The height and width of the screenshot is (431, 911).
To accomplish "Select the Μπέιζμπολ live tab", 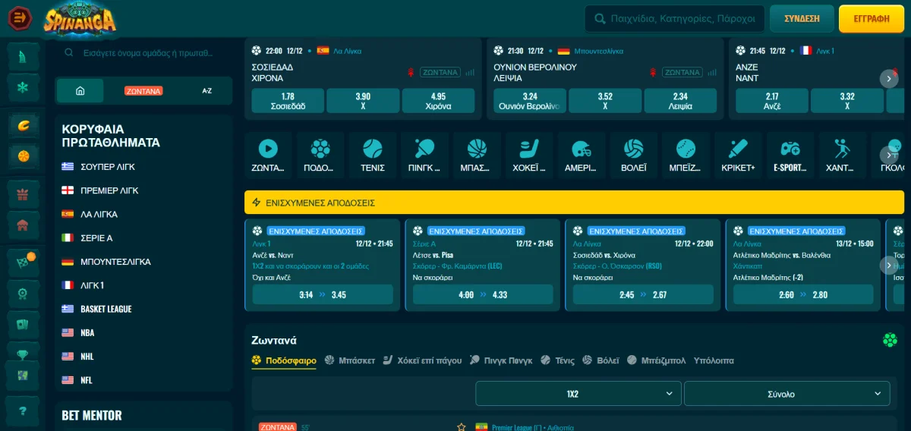I will 657,360.
